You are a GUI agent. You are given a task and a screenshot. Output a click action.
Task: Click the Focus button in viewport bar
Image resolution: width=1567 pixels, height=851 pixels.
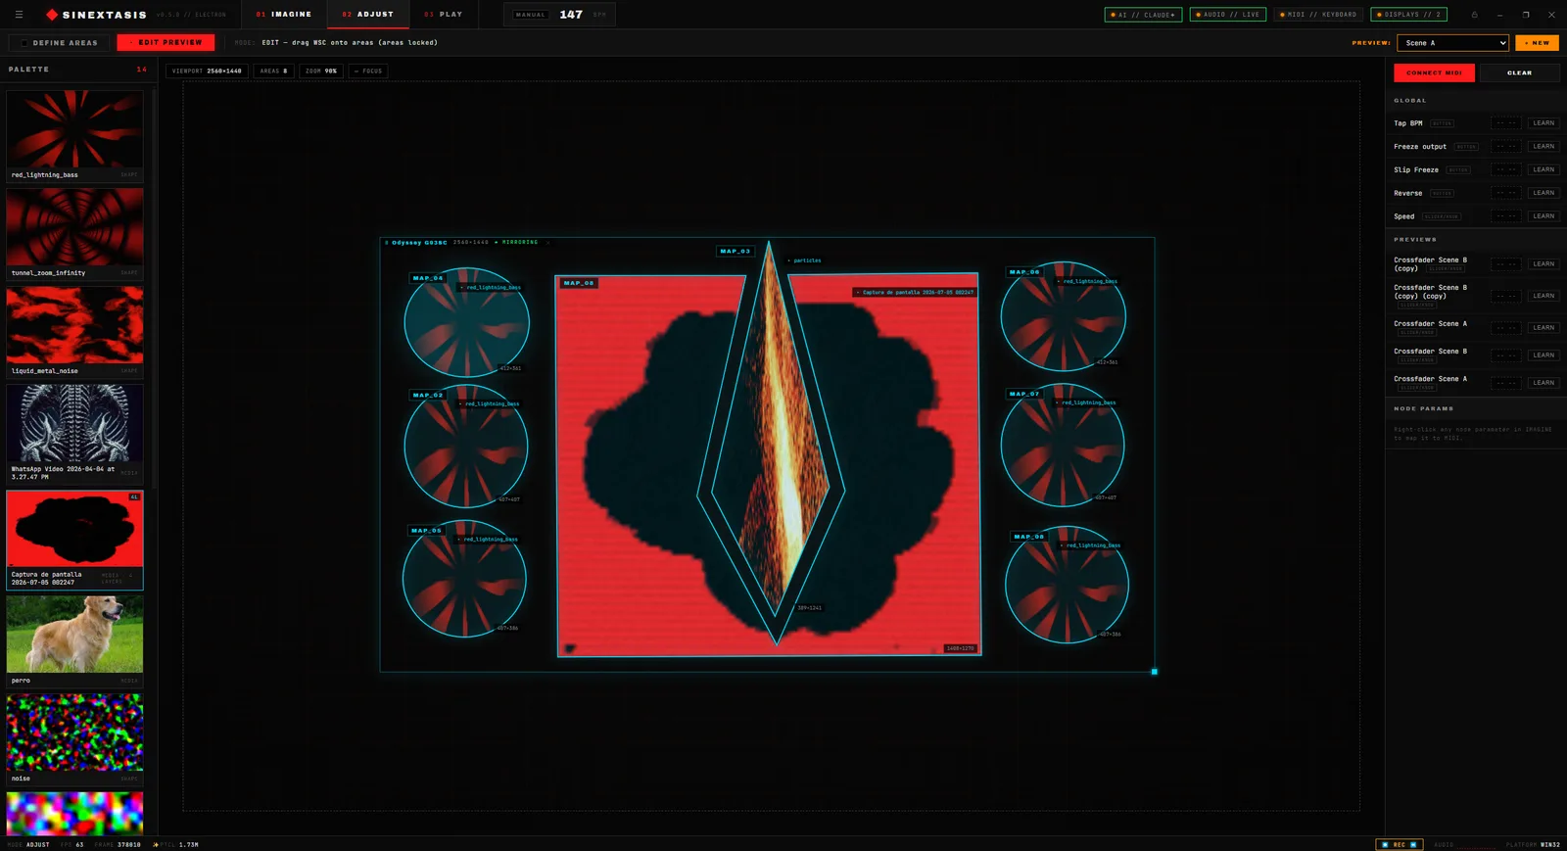point(368,71)
